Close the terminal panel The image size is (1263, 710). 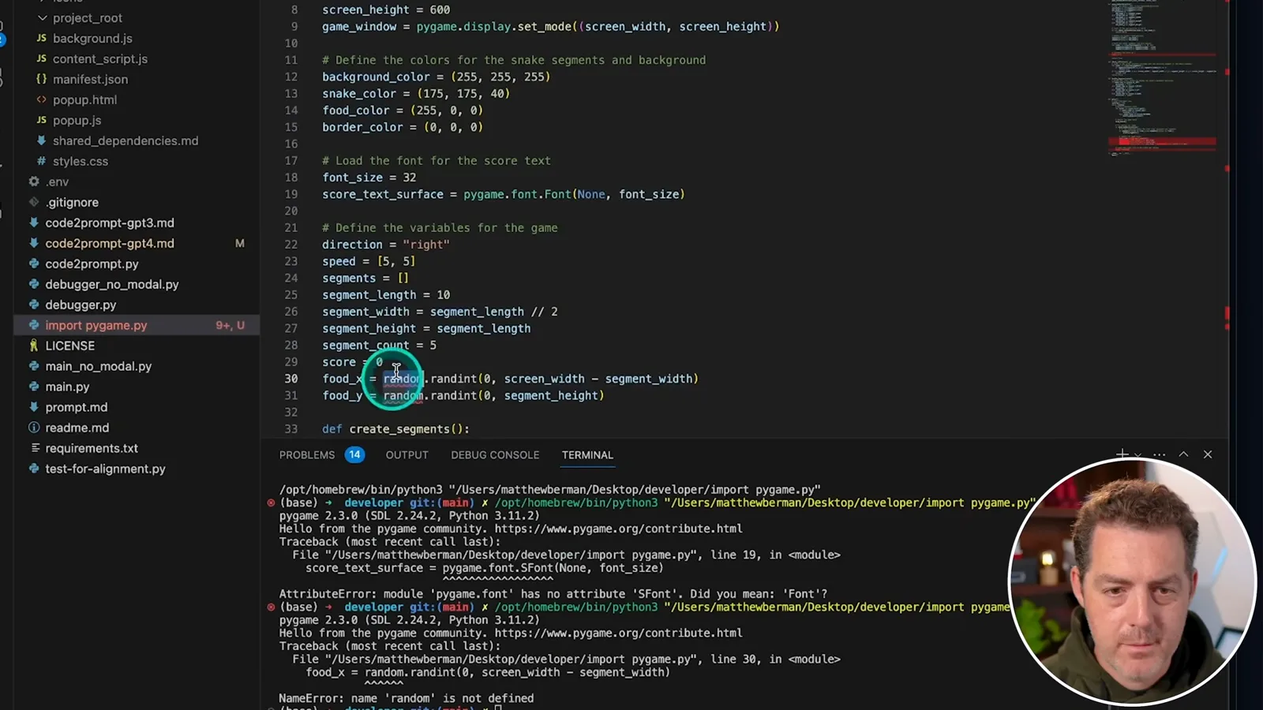coord(1208,454)
